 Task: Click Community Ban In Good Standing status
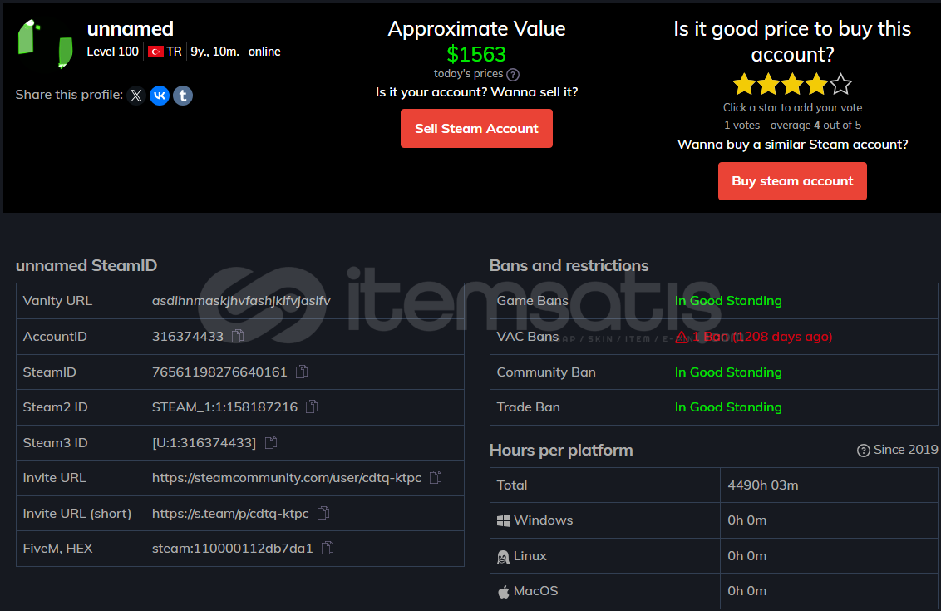(x=728, y=372)
